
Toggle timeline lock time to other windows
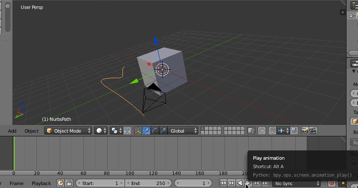69,183
